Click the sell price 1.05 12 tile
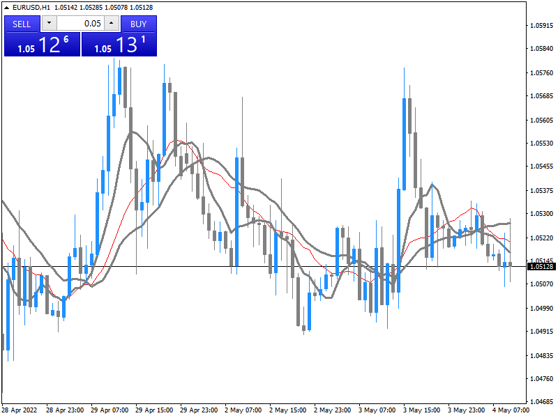 pos(42,45)
